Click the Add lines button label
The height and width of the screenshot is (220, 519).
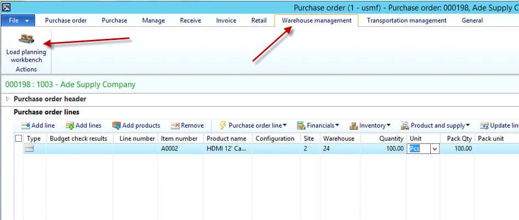tap(88, 126)
